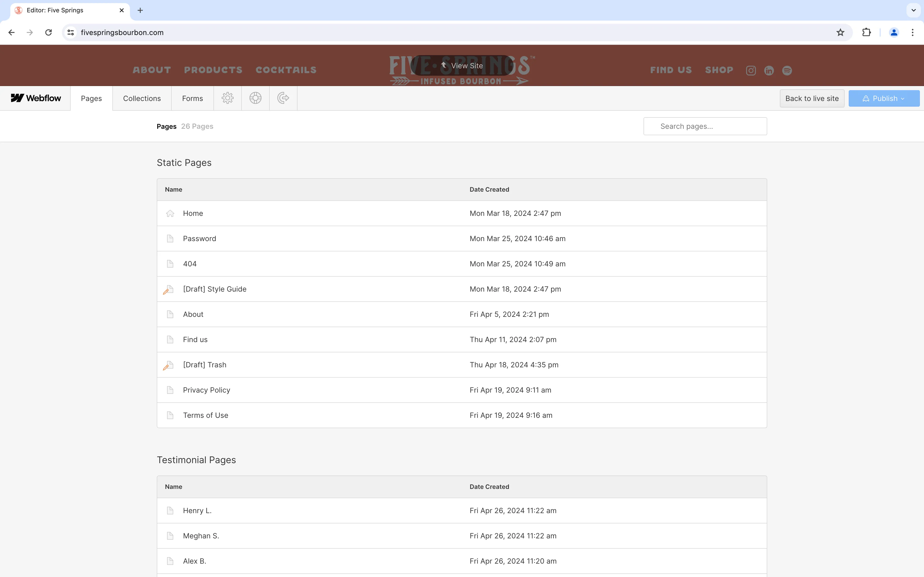Click the Back to live site button
Viewport: 924px width, 577px height.
812,98
